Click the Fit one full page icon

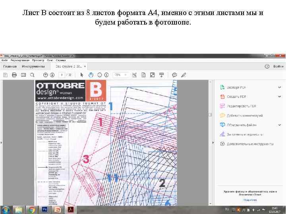click(143, 75)
